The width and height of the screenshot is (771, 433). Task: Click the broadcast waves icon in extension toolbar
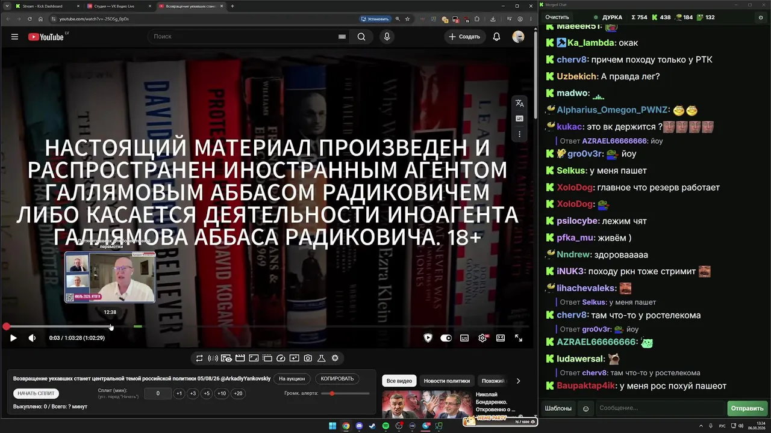tap(213, 358)
